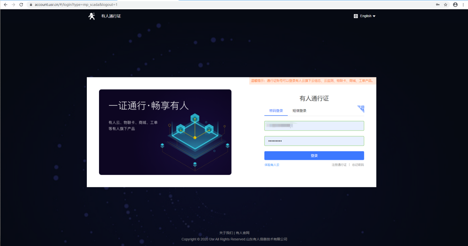
Task: Open Chrome three-dot menu
Action: point(463,4)
